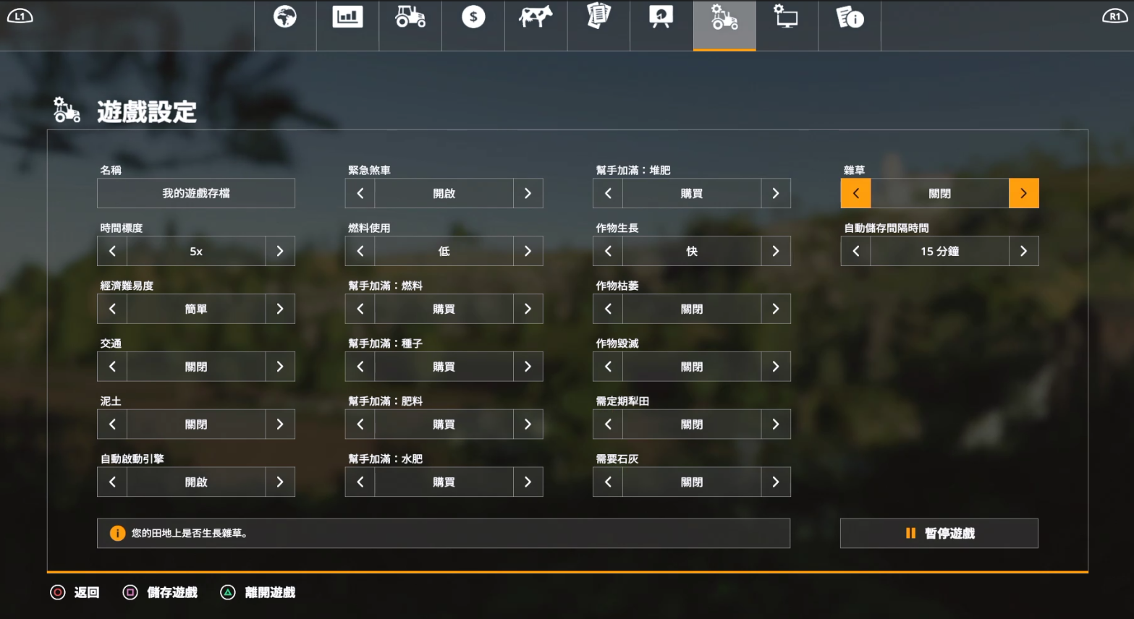
Task: Open the finances dollar tab icon
Action: (473, 17)
